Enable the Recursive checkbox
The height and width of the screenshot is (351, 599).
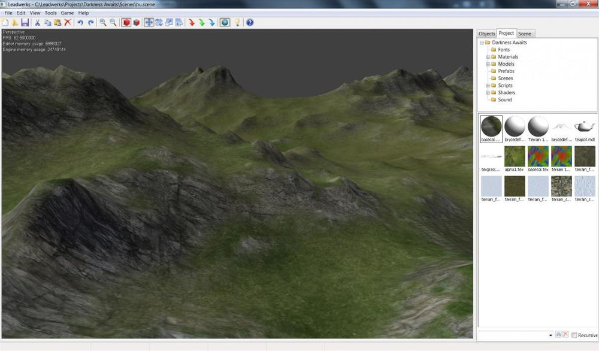pos(574,335)
